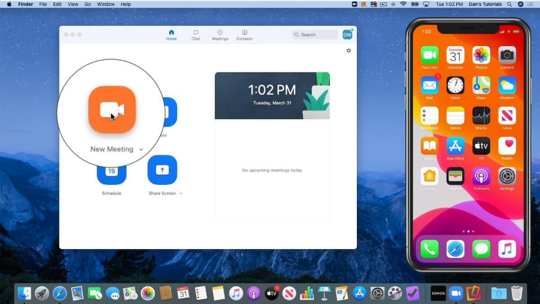The height and width of the screenshot is (304, 540).
Task: Click the Zoom Search field
Action: pyautogui.click(x=315, y=35)
